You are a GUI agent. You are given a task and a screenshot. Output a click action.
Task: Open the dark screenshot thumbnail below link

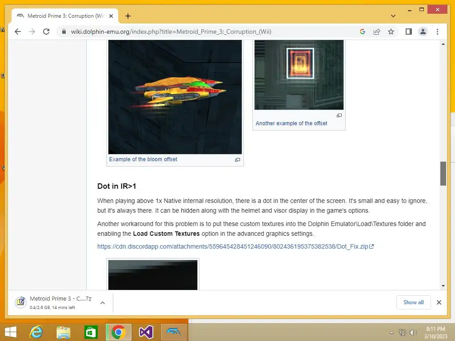tap(153, 275)
